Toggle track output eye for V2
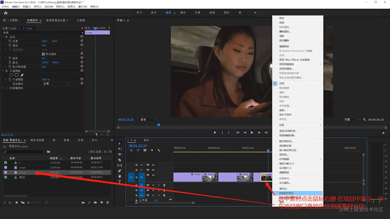The image size is (390, 219). coord(153,170)
